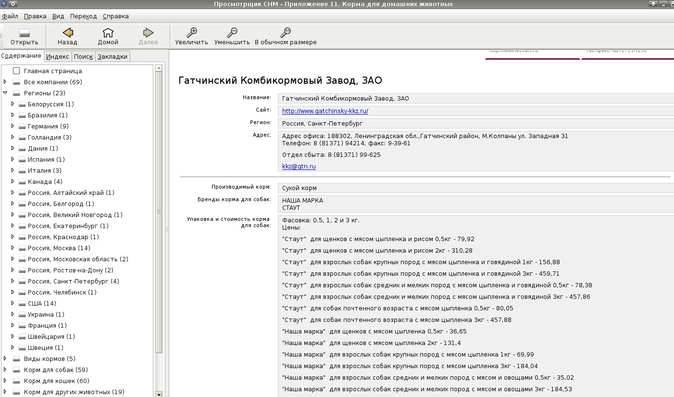This screenshot has width=674, height=397.
Task: Select Россия, Екатеринбург (1) entry
Action: 68,226
